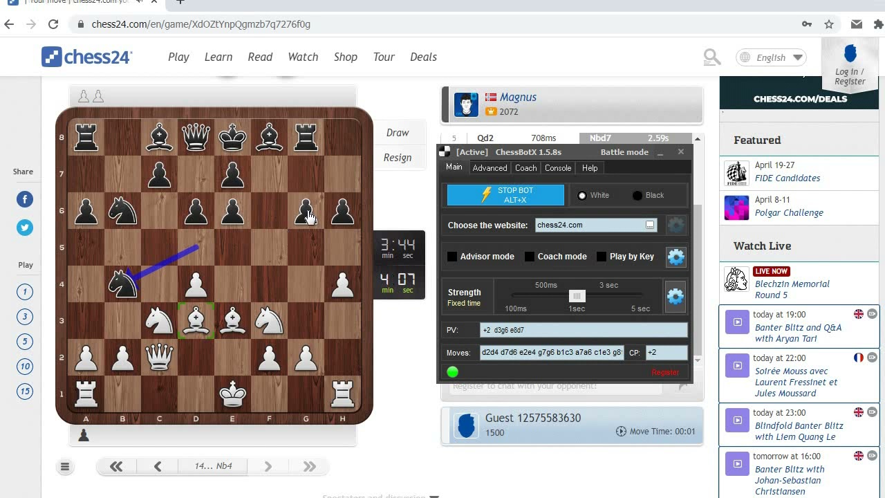Screen dimensions: 885x498
Task: Click Register link in ChessBotX
Action: click(x=665, y=372)
